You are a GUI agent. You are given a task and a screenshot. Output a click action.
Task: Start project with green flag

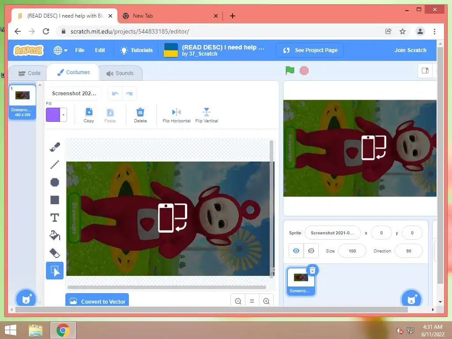click(x=290, y=70)
